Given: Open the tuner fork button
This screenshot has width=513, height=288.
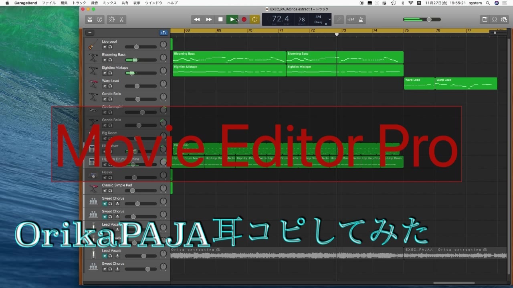Looking at the screenshot, I should (339, 19).
